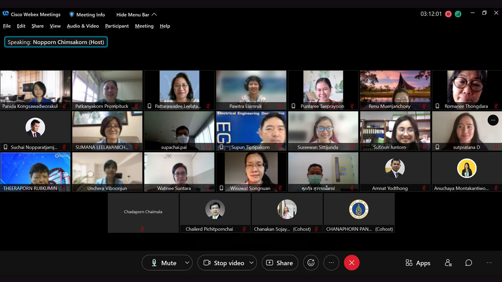Image resolution: width=502 pixels, height=282 pixels.
Task: Expand video options arrow beside Stop video
Action: click(251, 263)
